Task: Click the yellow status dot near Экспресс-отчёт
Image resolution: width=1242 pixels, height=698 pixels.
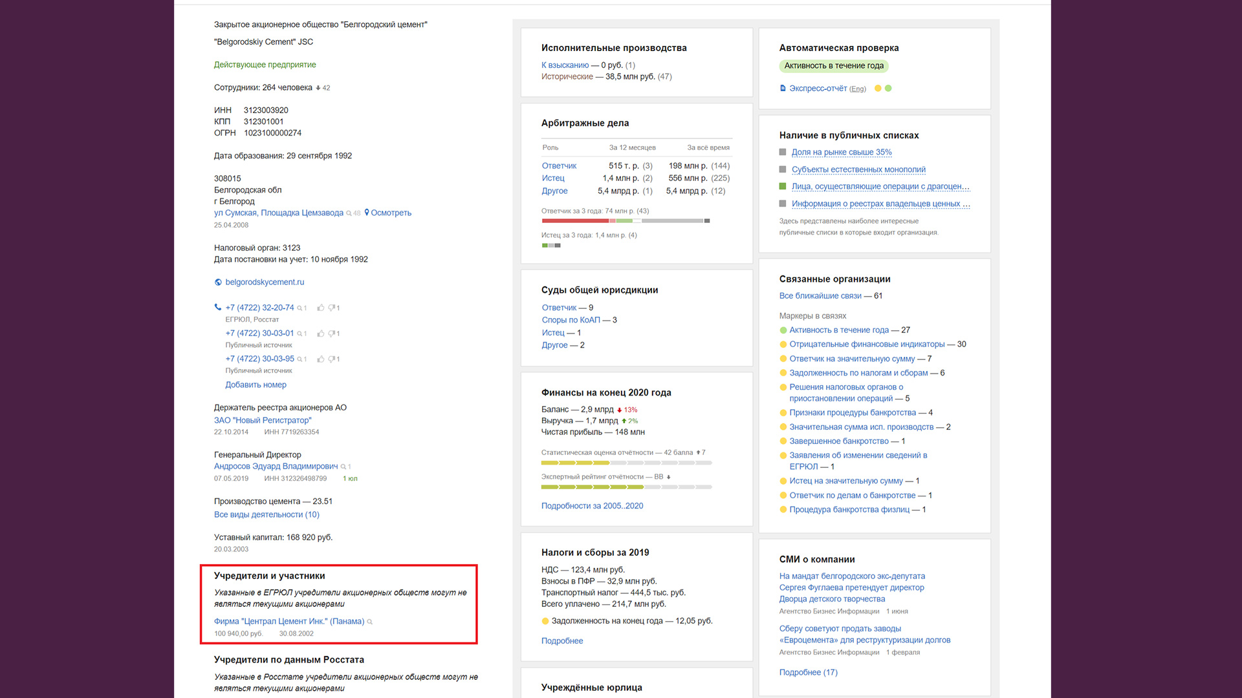Action: pyautogui.click(x=878, y=89)
